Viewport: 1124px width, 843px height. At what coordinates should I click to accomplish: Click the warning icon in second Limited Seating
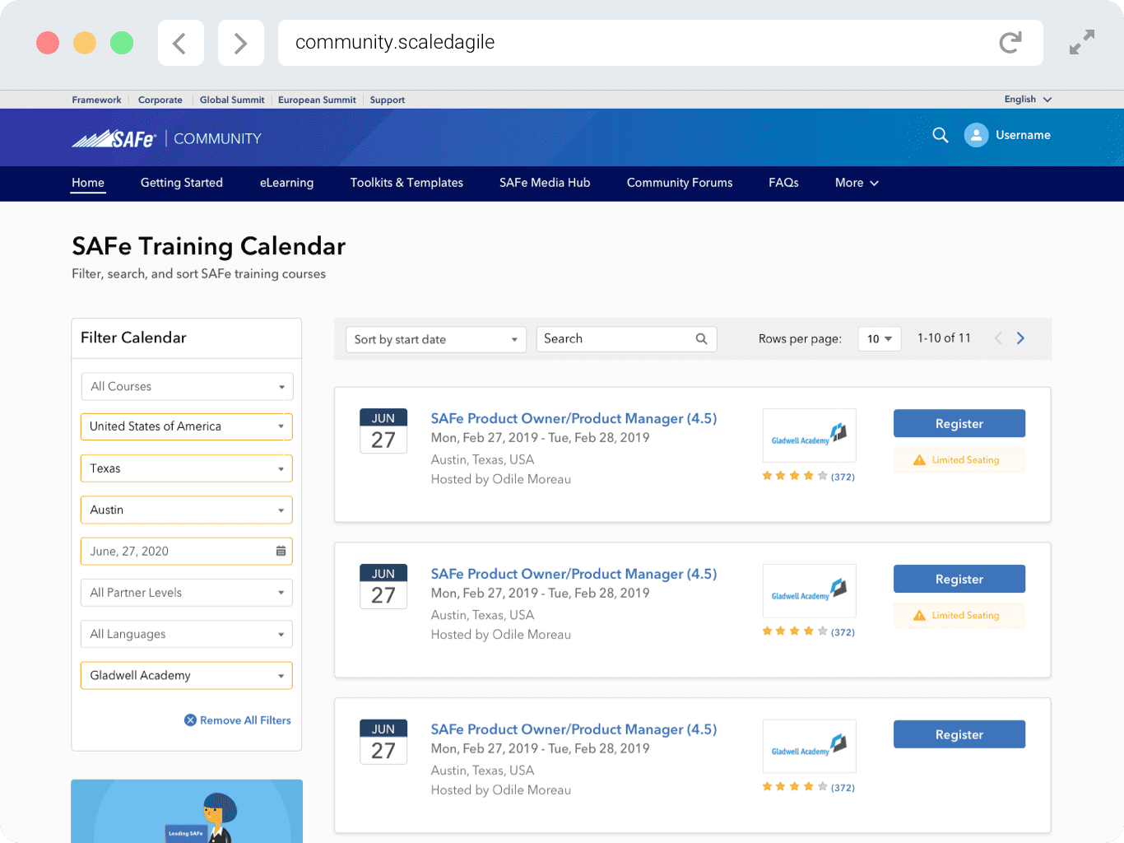coord(919,616)
